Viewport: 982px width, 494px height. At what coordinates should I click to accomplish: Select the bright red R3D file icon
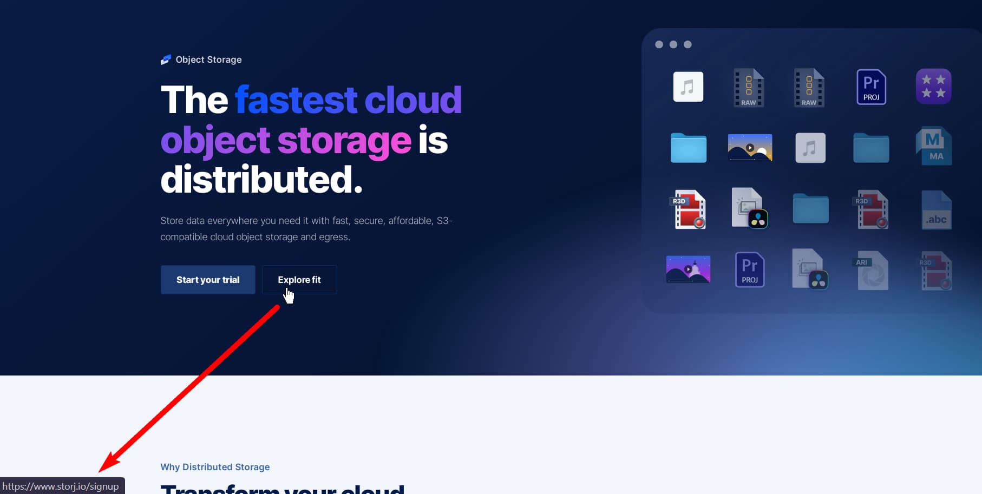click(x=689, y=209)
